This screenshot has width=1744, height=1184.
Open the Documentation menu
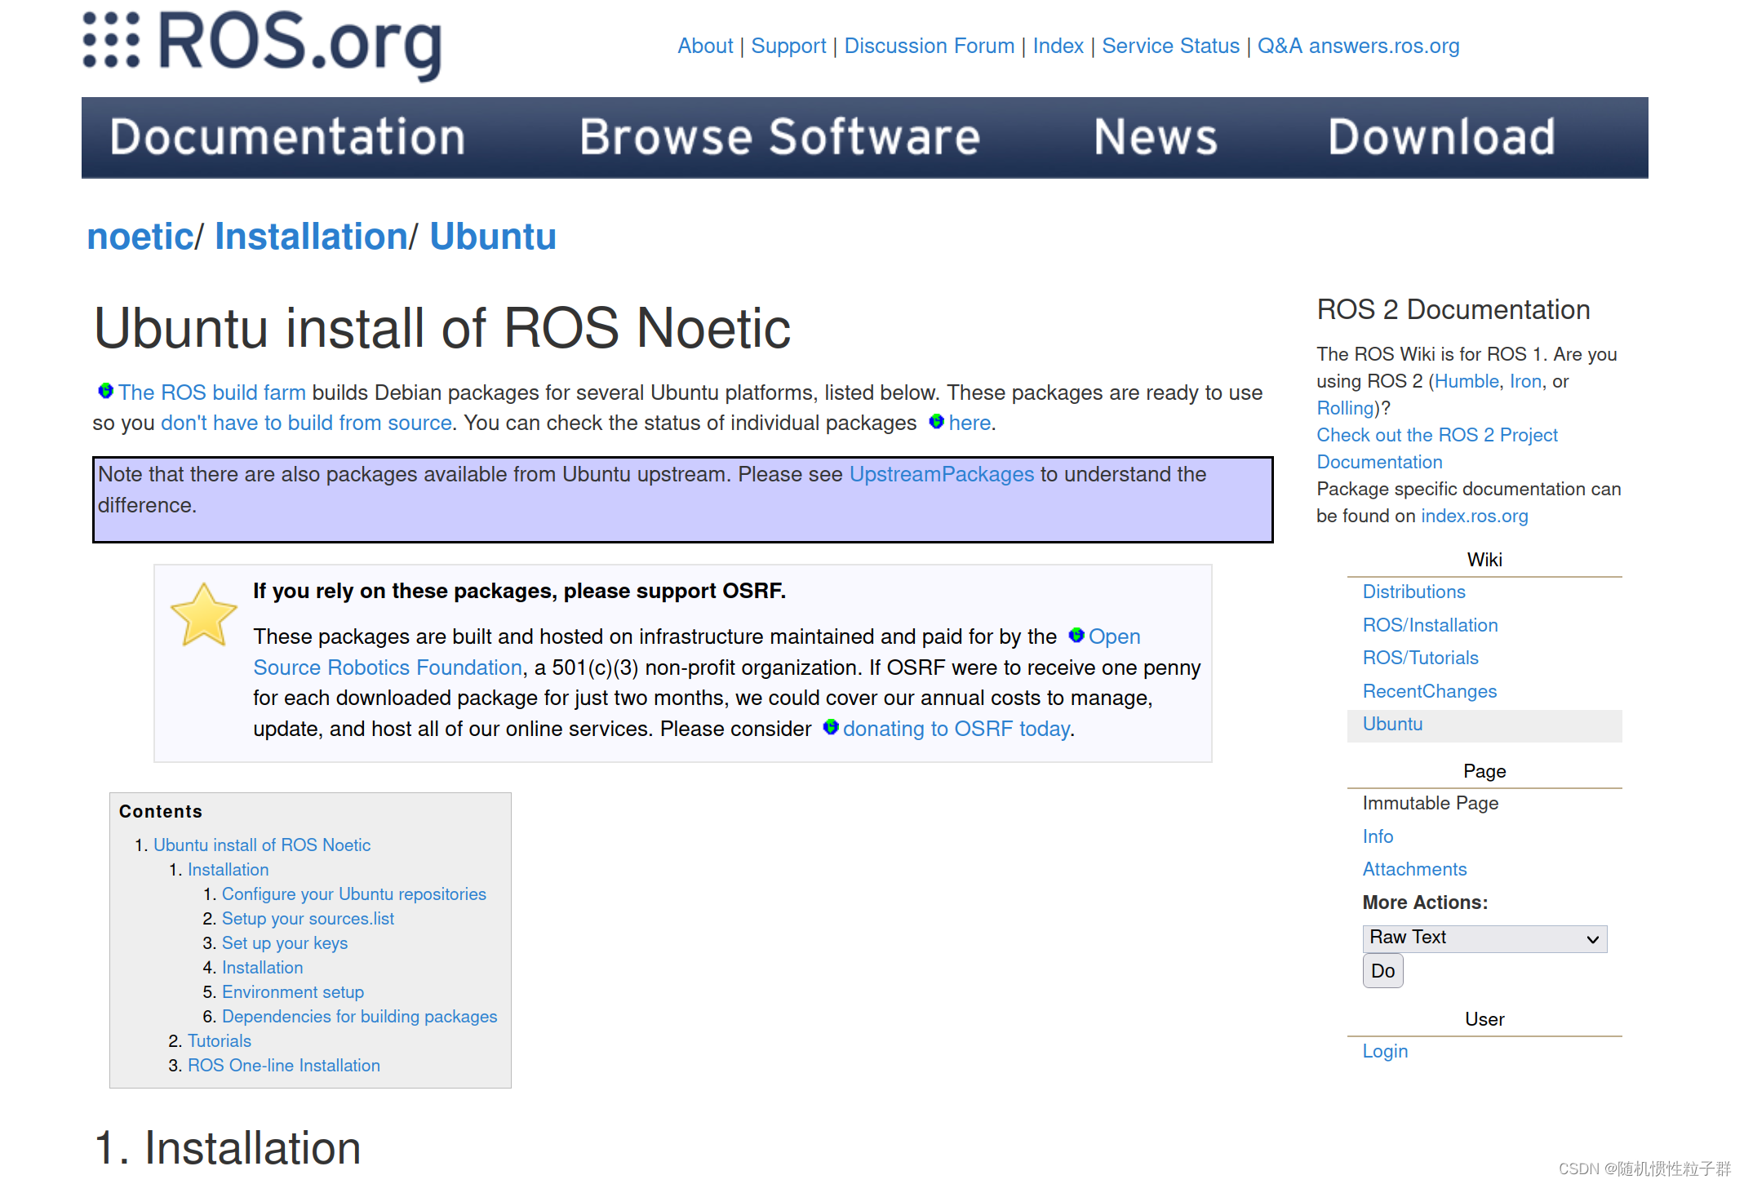287,137
